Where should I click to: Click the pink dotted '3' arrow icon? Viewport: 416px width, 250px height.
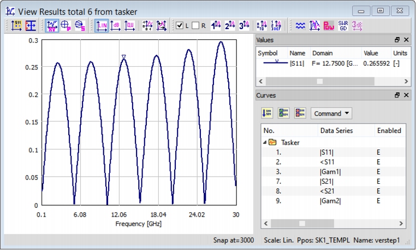coord(357,26)
